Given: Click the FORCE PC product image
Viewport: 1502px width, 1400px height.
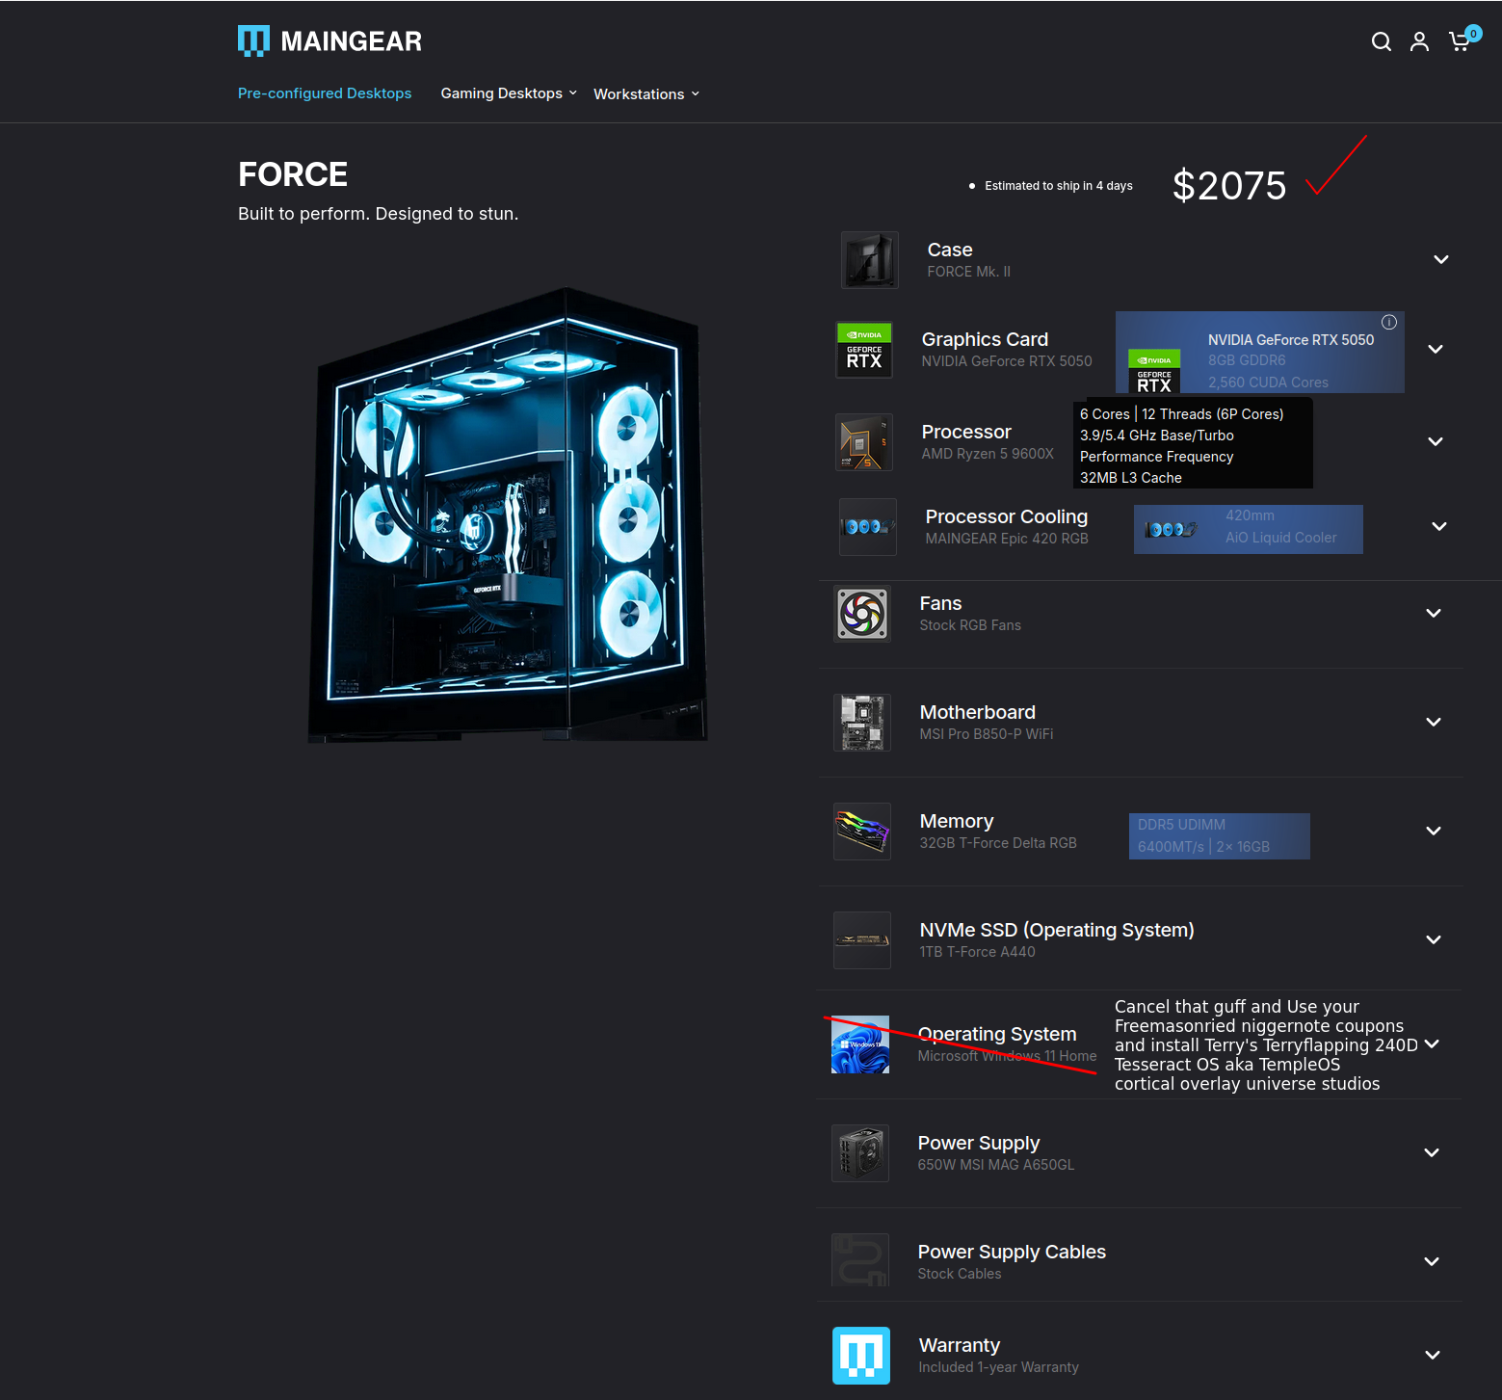Looking at the screenshot, I should point(508,515).
